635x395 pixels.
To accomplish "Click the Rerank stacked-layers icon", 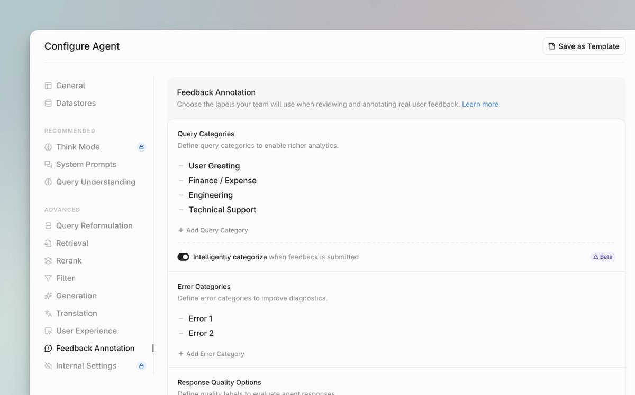I will coord(48,260).
